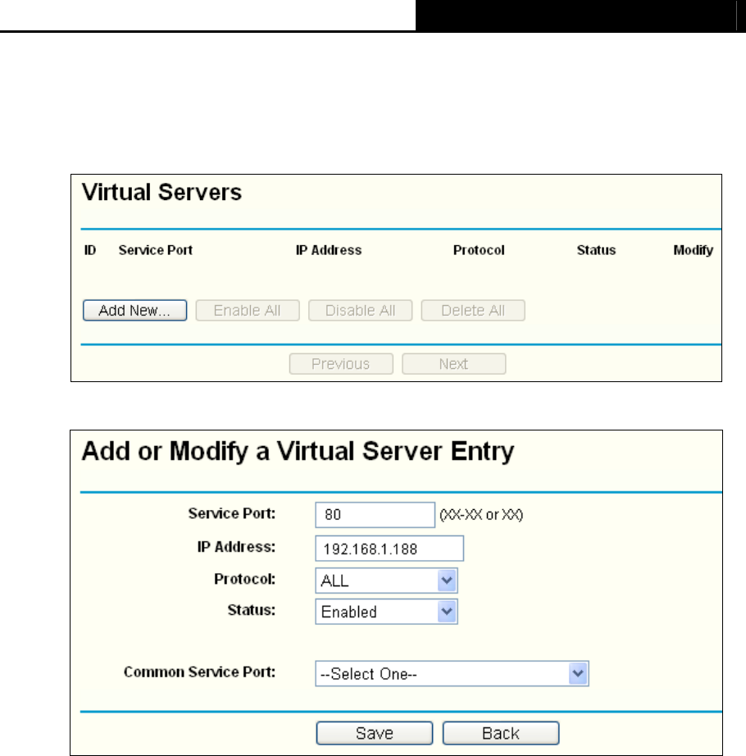Click the Previous page button
The width and height of the screenshot is (746, 756).
341,364
